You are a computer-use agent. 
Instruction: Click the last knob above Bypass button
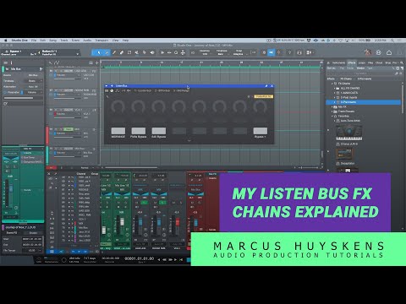tap(260, 107)
